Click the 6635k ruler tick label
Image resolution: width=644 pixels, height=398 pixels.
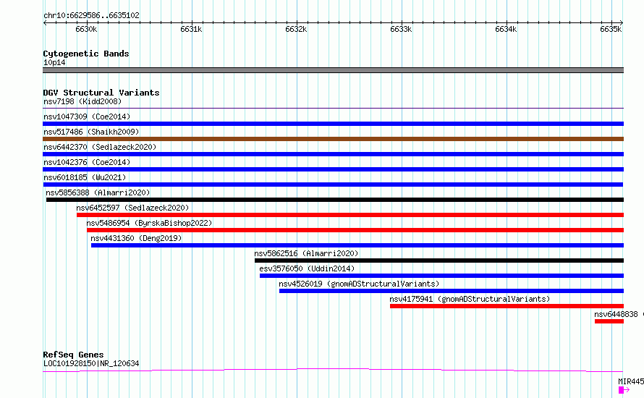point(611,29)
